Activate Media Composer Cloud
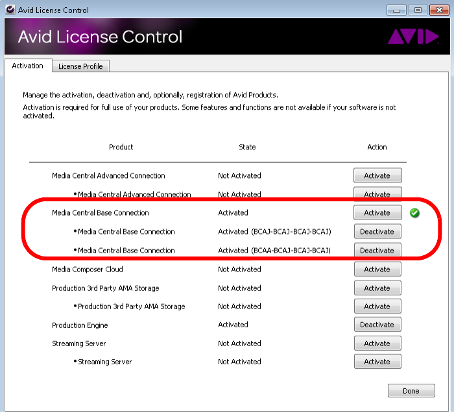 377,269
